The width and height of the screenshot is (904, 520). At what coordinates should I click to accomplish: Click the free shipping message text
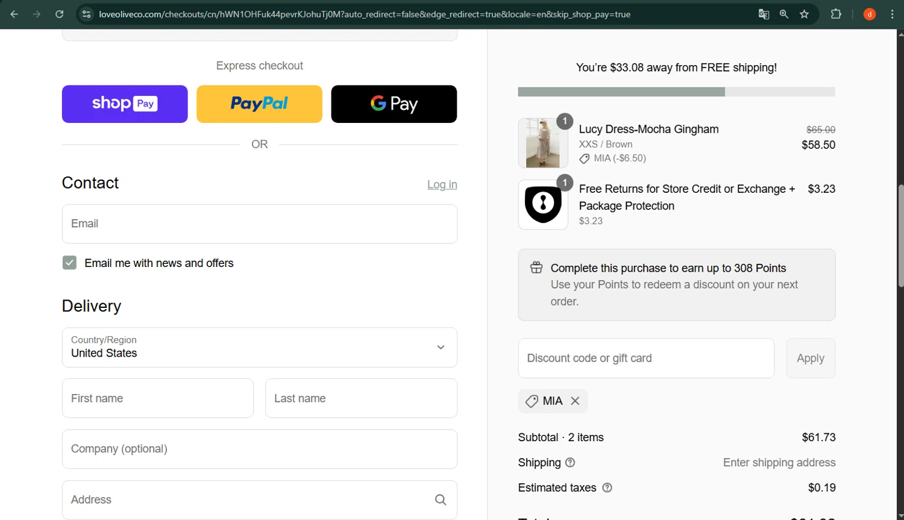point(676,67)
